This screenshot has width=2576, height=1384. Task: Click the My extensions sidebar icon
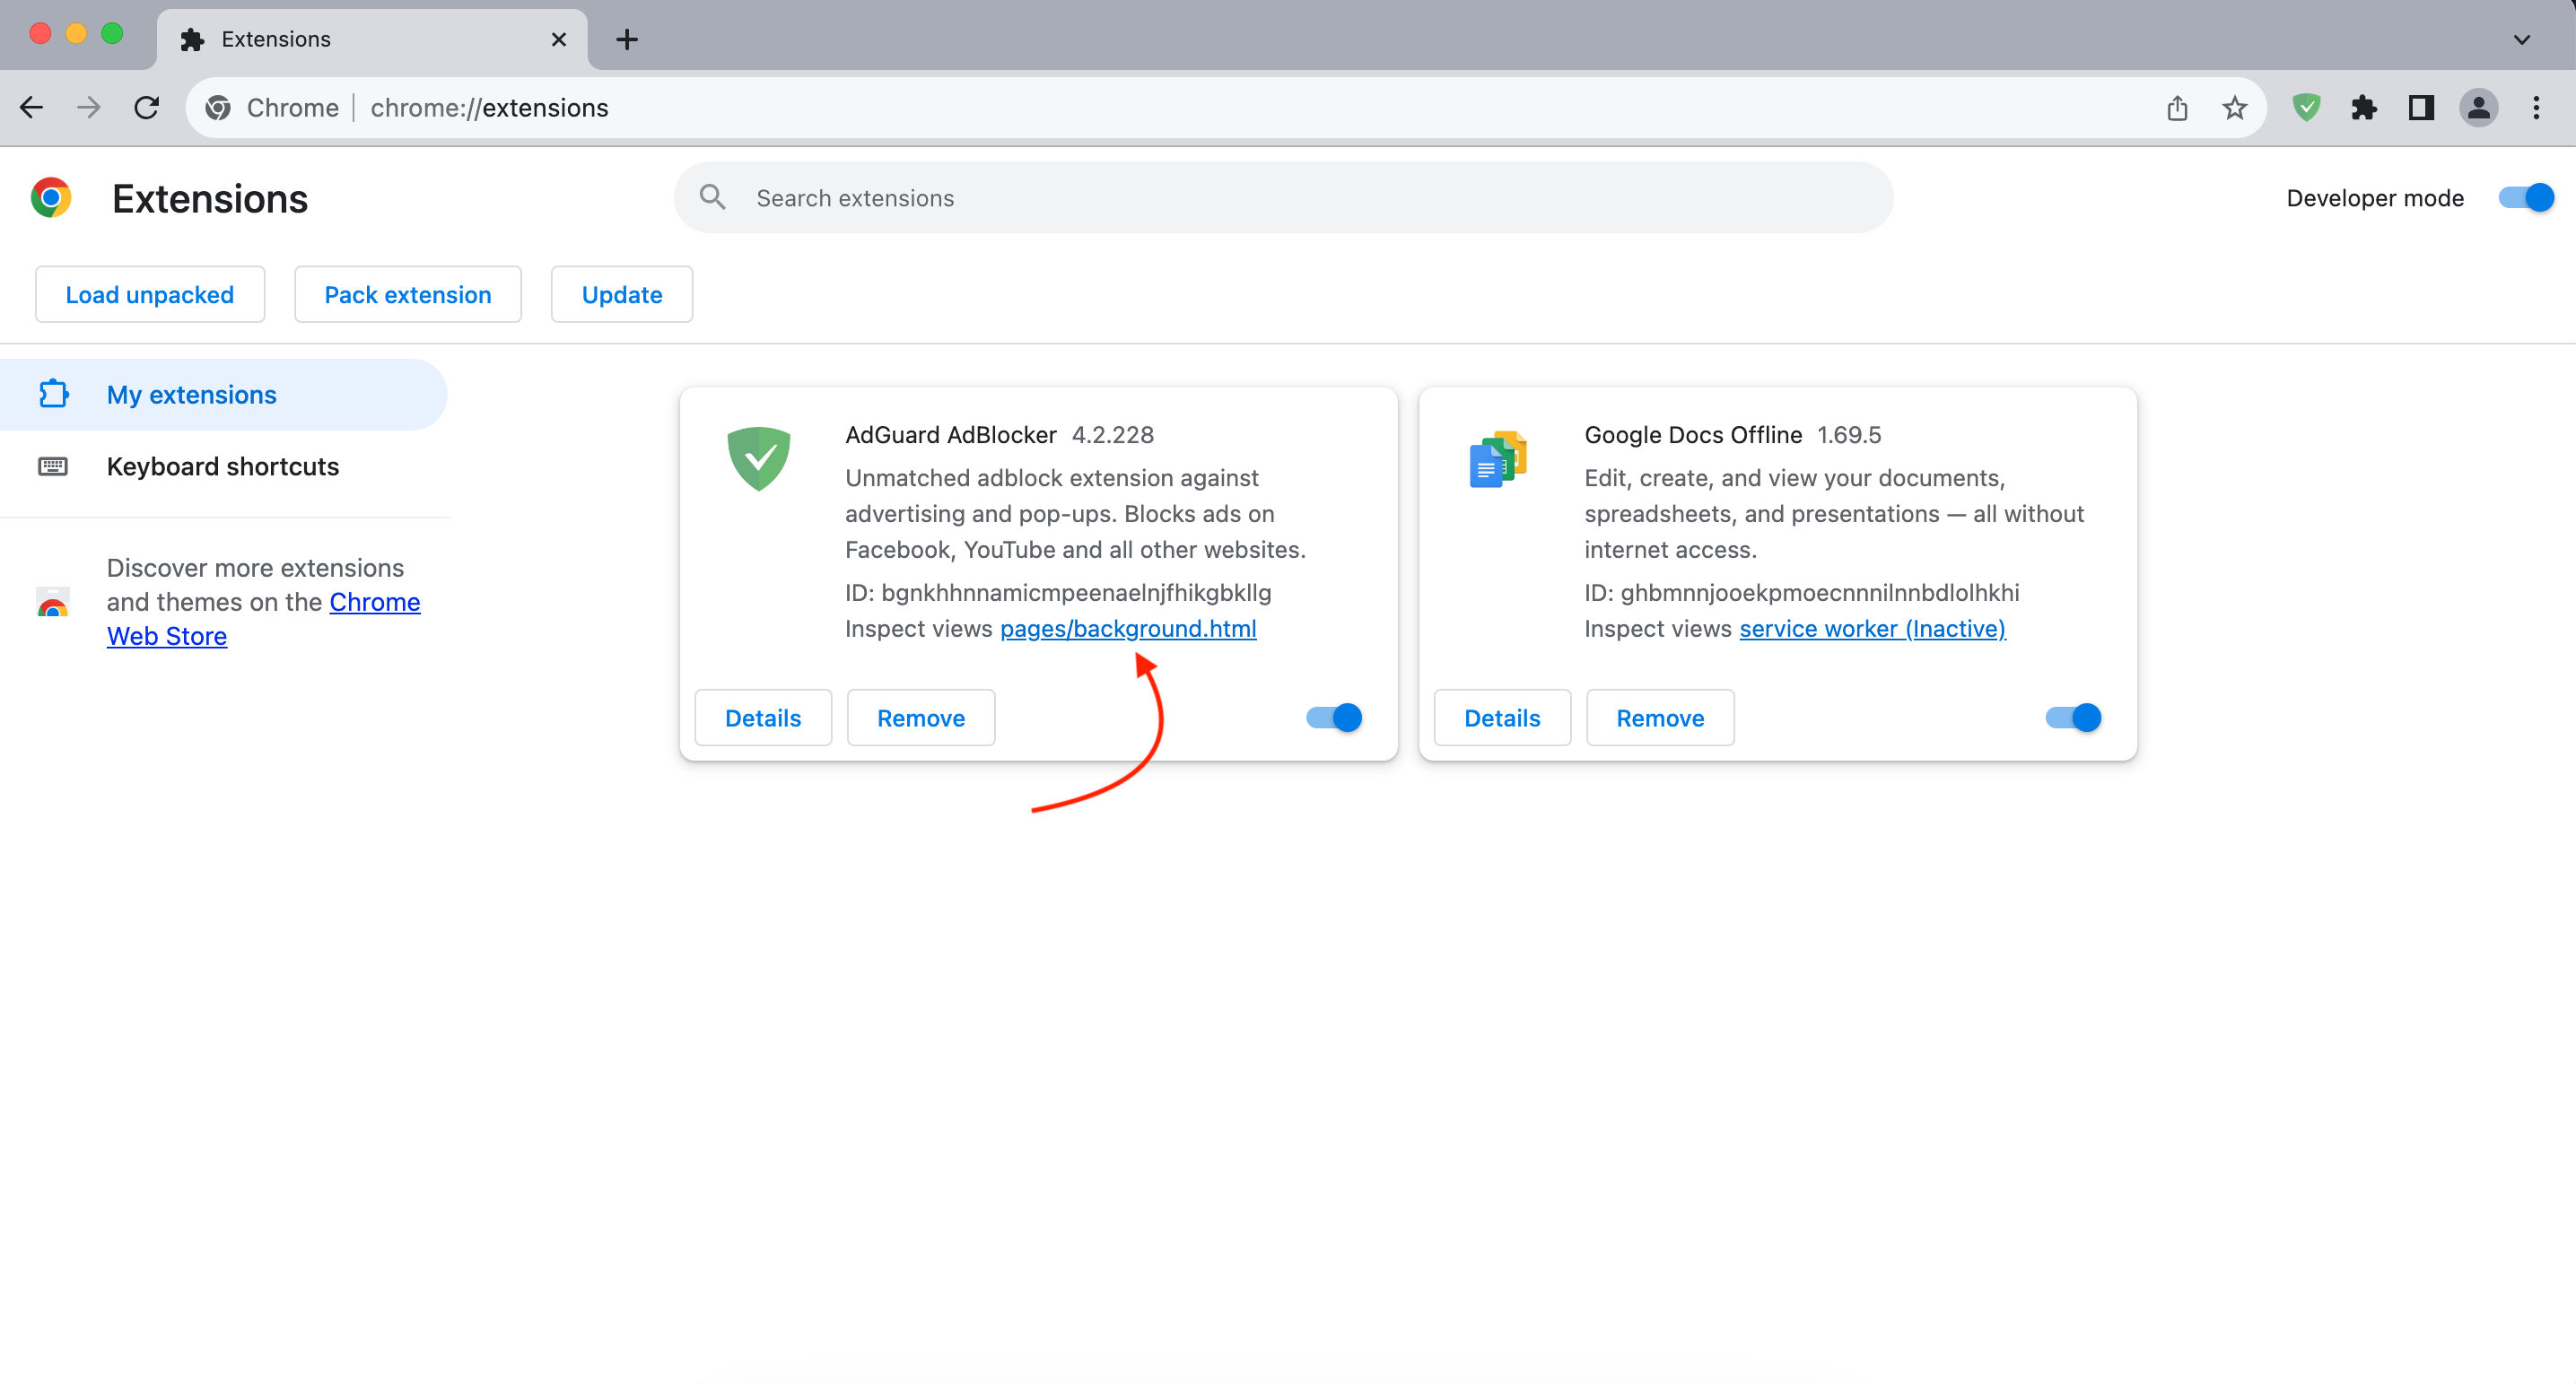coord(53,394)
